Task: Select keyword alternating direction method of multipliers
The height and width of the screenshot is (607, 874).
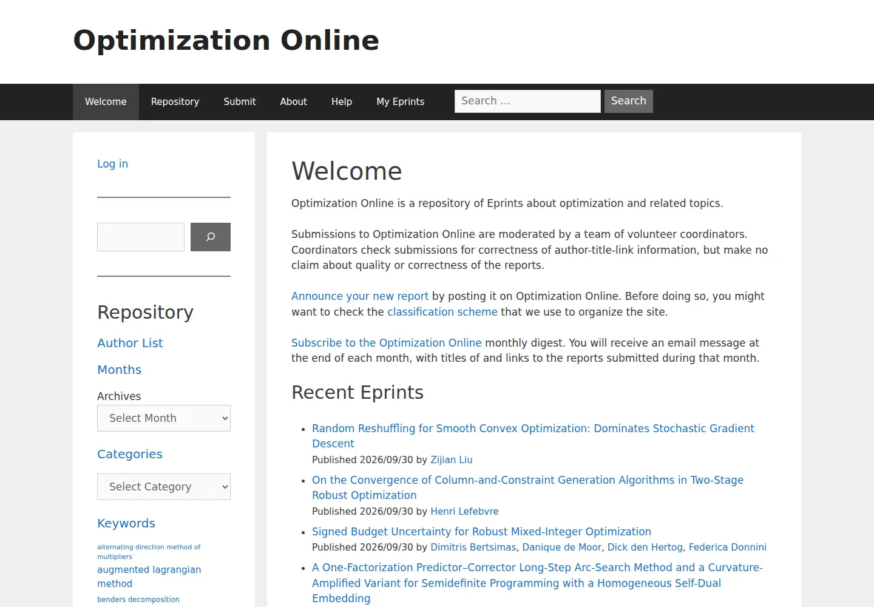Action: point(149,552)
